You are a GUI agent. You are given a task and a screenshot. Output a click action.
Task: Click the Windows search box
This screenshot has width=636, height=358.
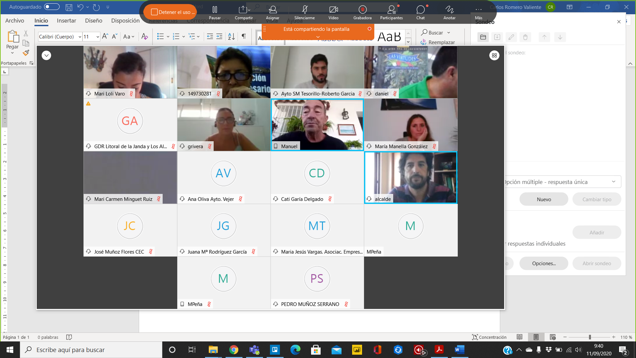click(x=91, y=350)
